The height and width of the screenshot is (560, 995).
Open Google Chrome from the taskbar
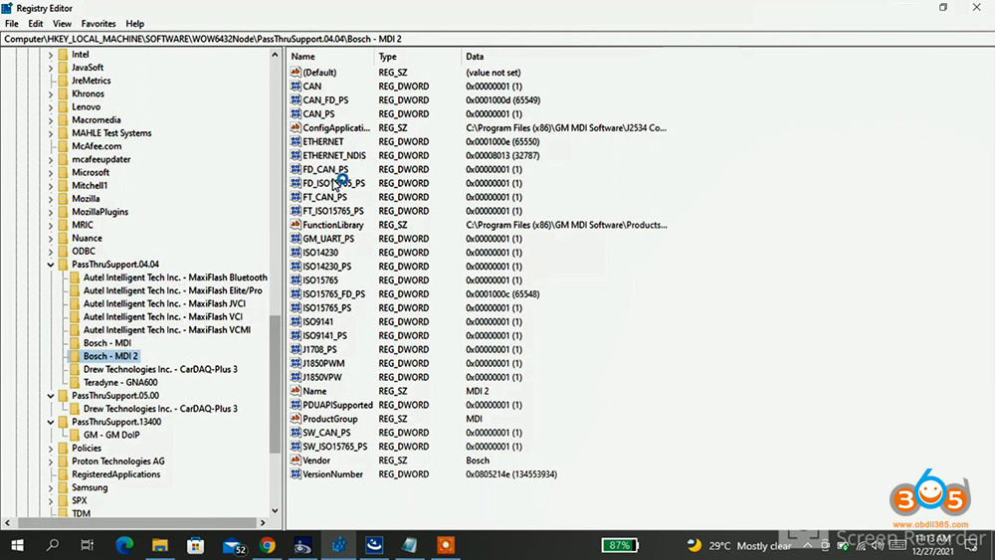point(268,545)
